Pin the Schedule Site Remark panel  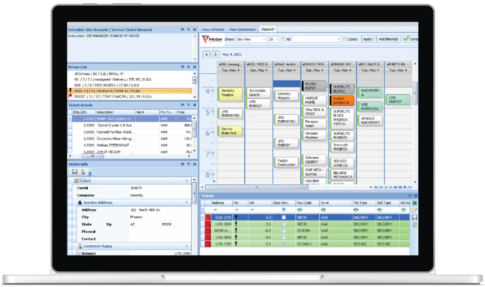point(189,29)
